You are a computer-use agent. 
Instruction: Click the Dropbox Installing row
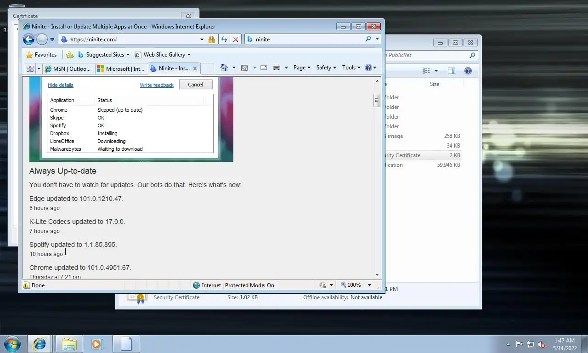click(130, 133)
